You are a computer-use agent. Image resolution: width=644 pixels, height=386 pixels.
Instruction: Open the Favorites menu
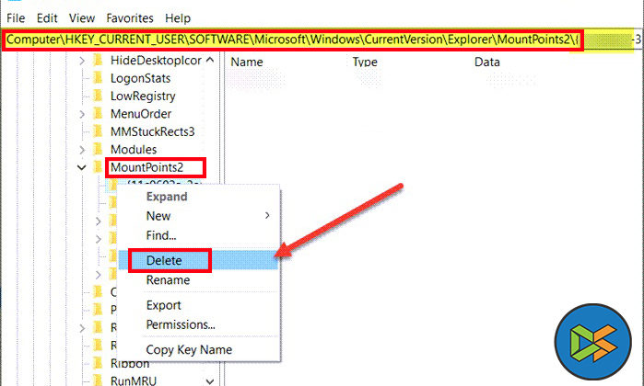coord(130,18)
